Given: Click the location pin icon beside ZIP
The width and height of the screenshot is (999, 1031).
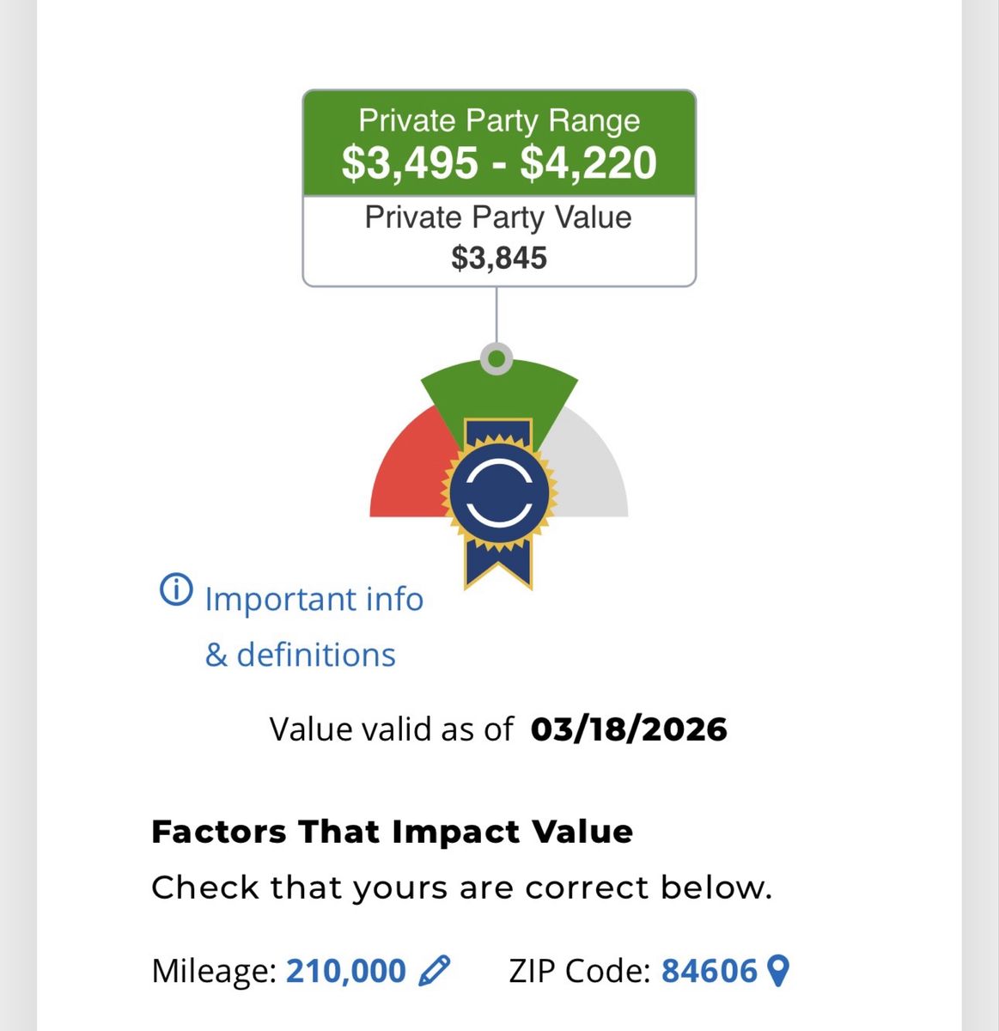Looking at the screenshot, I should coord(777,971).
